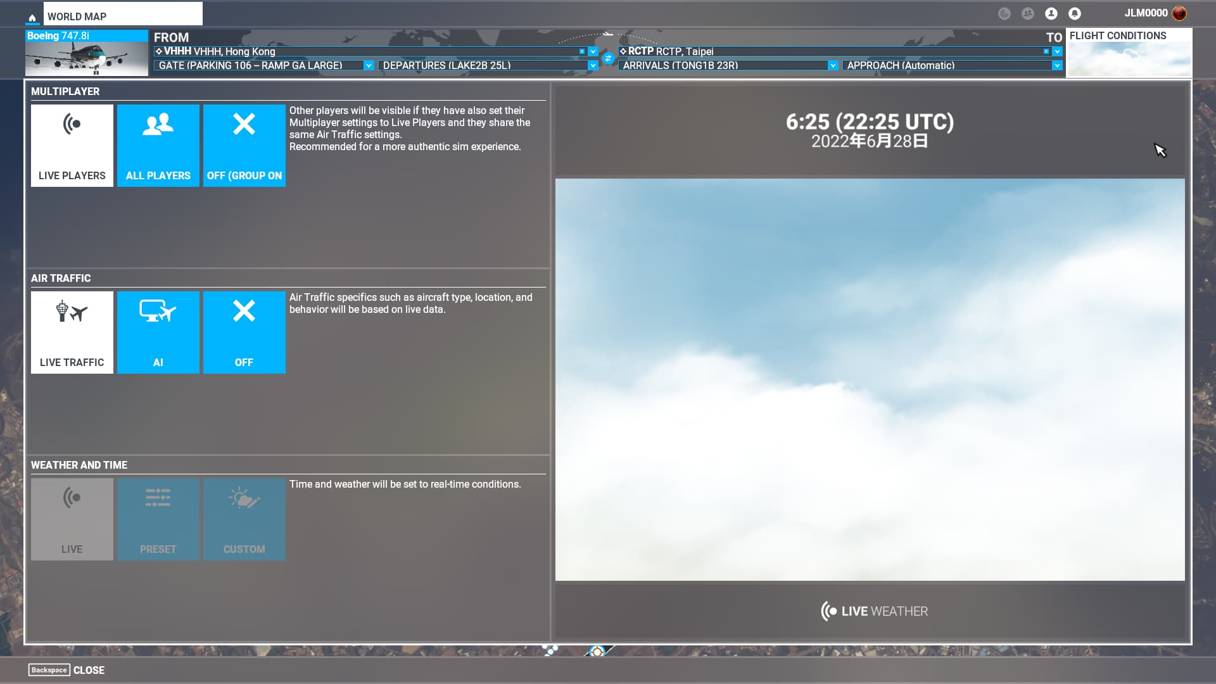Select LIVE PLAYERS multiplayer option

tap(72, 146)
